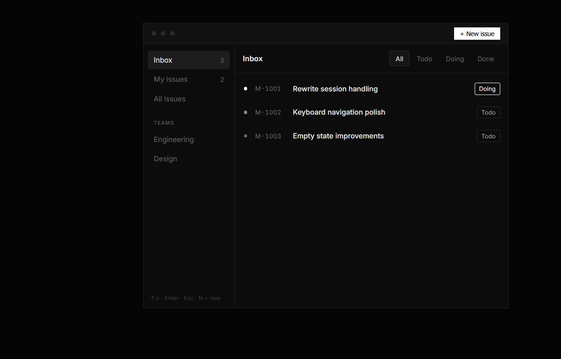Viewport: 561px width, 359px height.
Task: Click the My issues count badge 2
Action: [222, 79]
